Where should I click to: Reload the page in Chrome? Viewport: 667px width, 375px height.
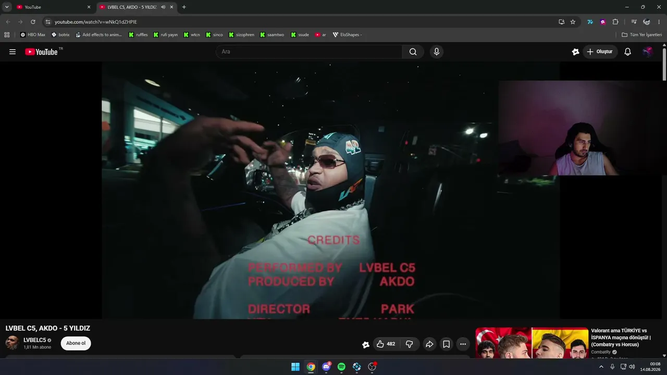(x=33, y=22)
